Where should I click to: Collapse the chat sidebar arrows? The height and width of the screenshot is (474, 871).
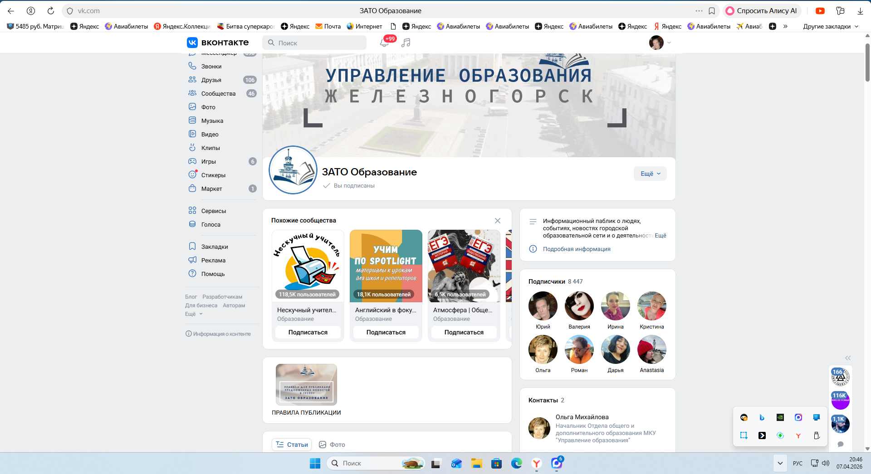(x=848, y=358)
